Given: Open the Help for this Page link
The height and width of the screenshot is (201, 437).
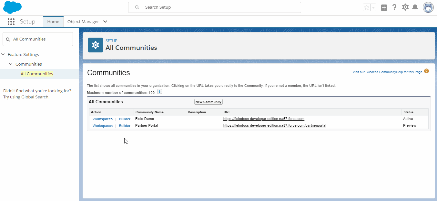Looking at the screenshot, I should [x=409, y=72].
